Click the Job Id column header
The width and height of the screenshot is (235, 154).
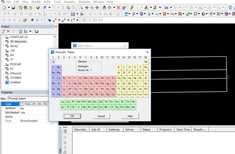click(98, 129)
